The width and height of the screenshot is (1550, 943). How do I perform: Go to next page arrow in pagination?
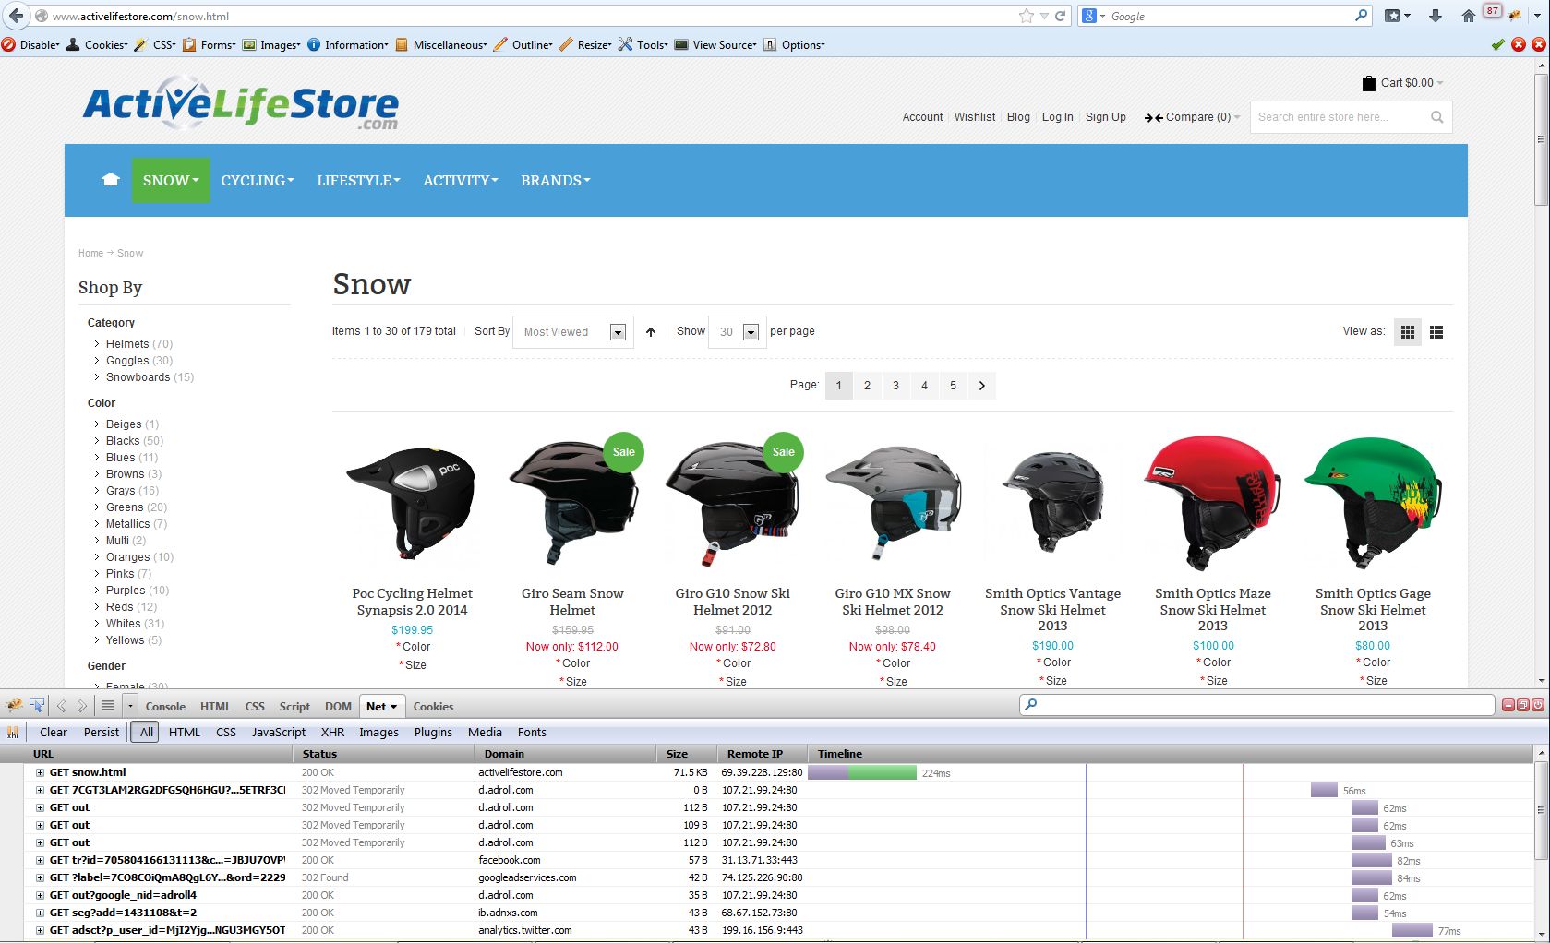(x=981, y=386)
